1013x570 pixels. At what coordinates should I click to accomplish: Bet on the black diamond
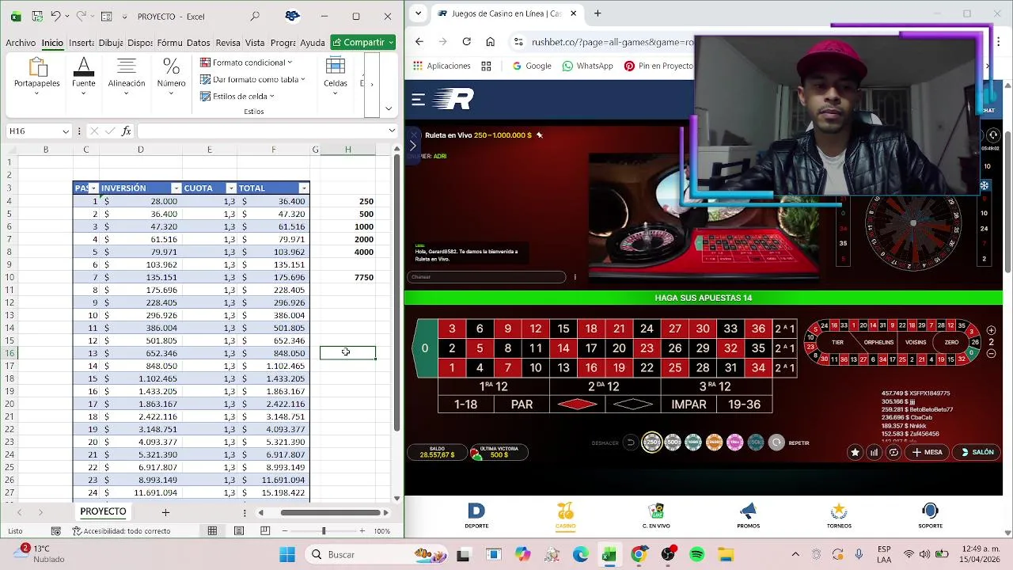coord(633,405)
